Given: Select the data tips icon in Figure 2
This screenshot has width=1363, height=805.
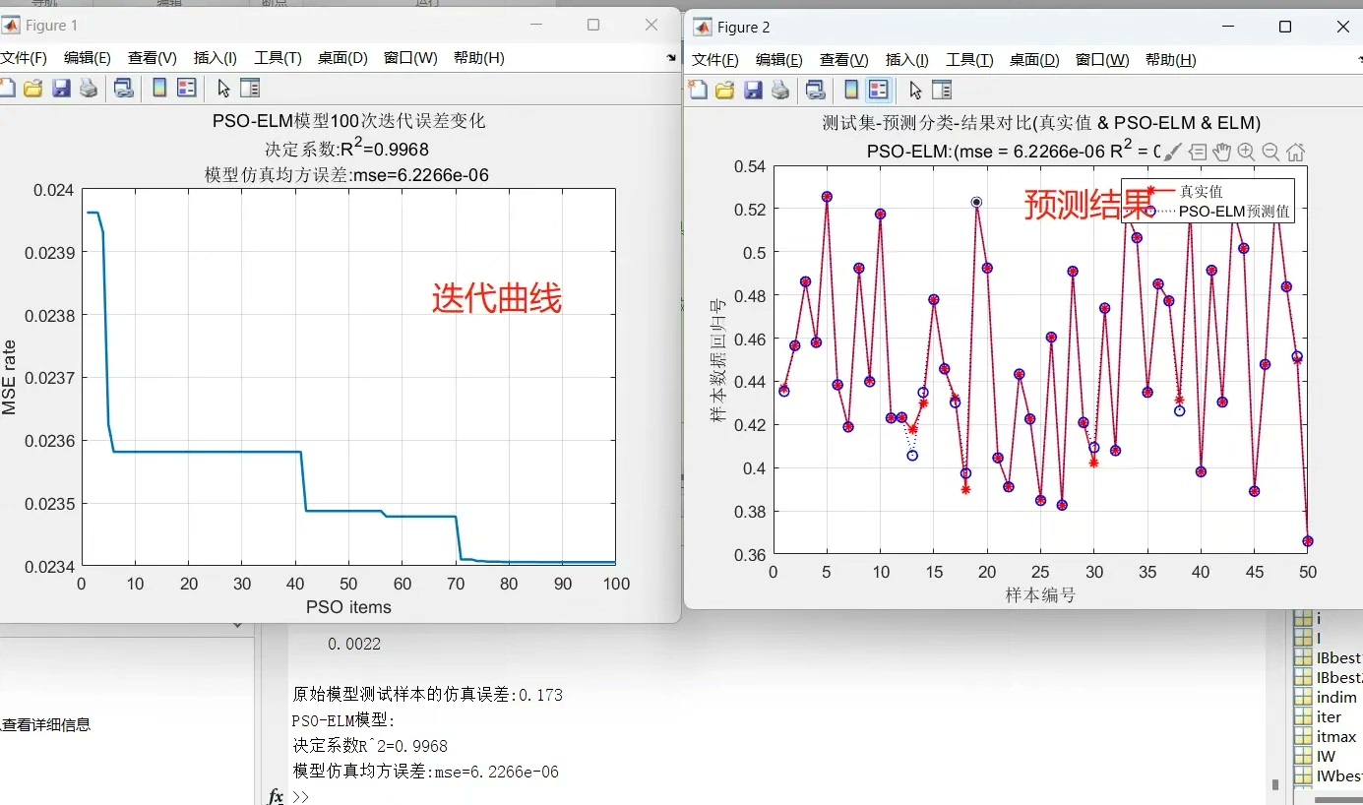Looking at the screenshot, I should click(1199, 152).
